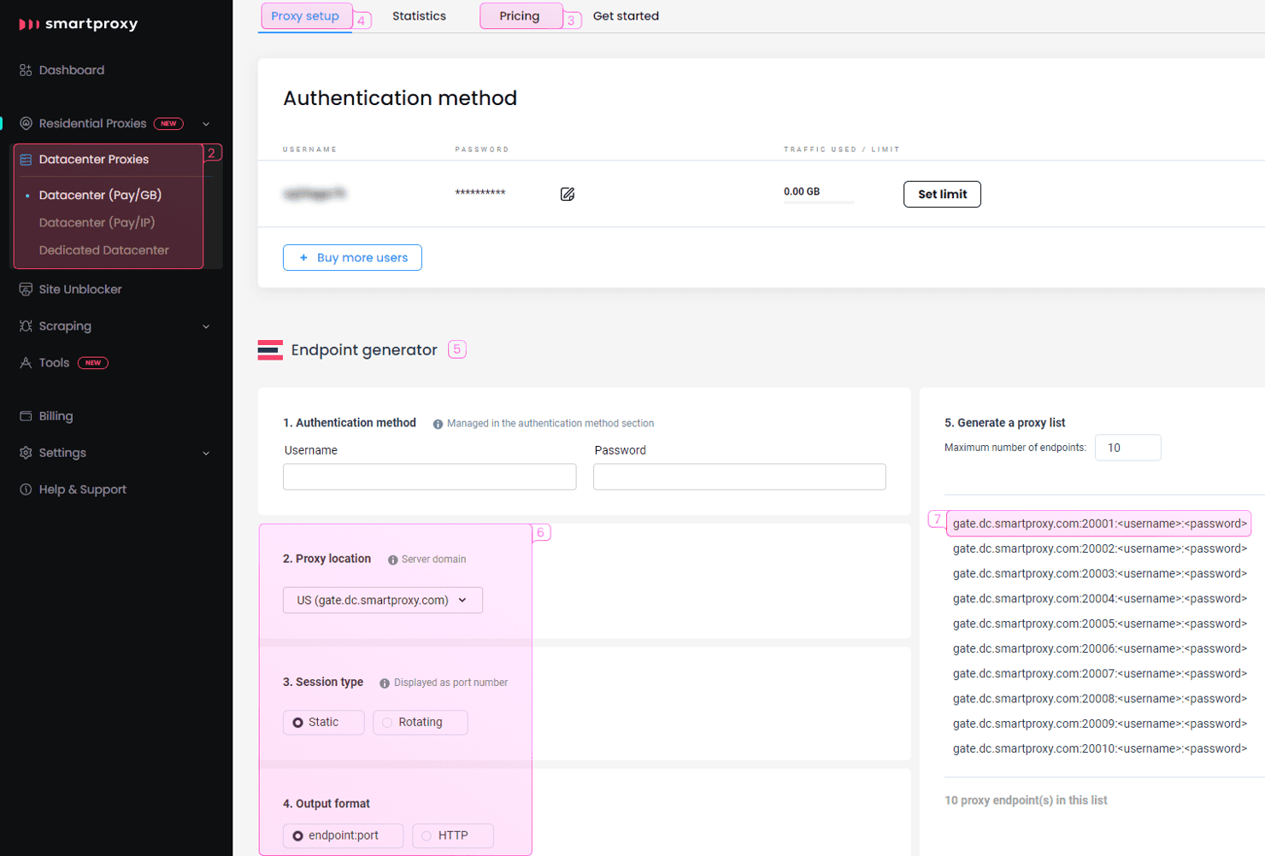
Task: Edit password with pencil icon
Action: (x=568, y=194)
